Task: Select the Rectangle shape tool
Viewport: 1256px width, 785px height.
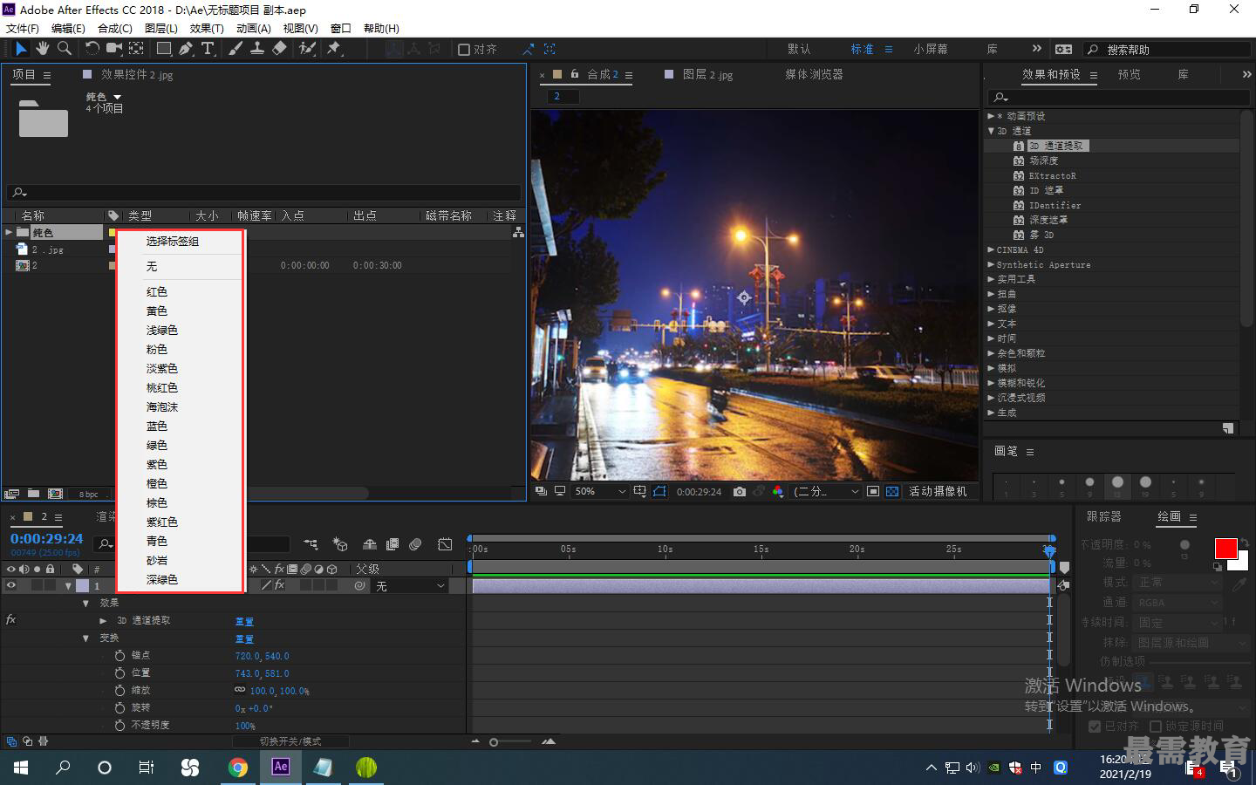Action: pyautogui.click(x=163, y=49)
